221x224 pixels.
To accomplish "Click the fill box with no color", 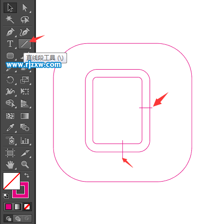I will click(12, 181).
